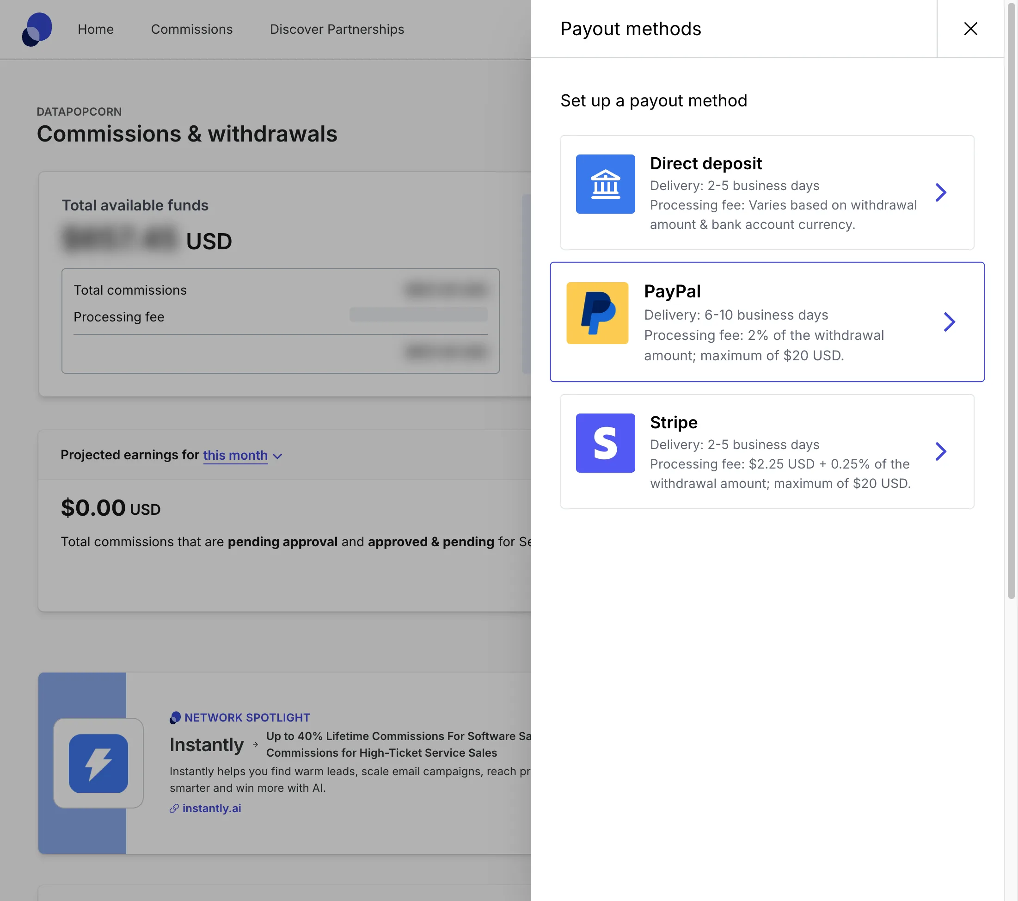Open the Home navigation item

[96, 30]
